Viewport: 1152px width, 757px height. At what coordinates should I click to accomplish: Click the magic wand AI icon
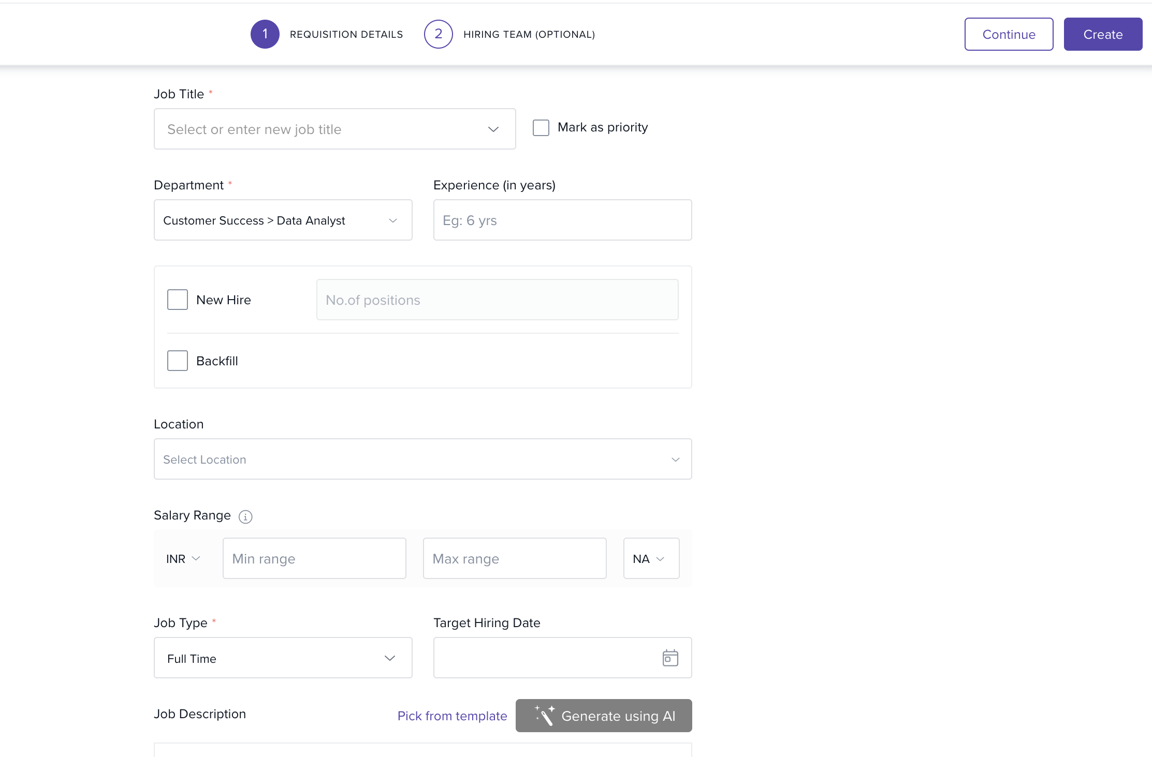545,716
